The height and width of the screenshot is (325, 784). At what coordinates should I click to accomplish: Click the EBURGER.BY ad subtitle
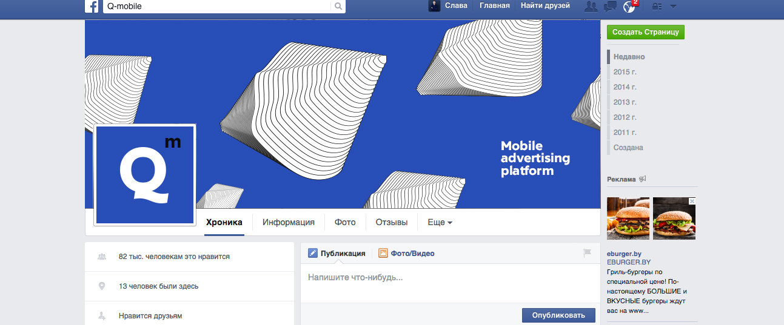pyautogui.click(x=629, y=263)
